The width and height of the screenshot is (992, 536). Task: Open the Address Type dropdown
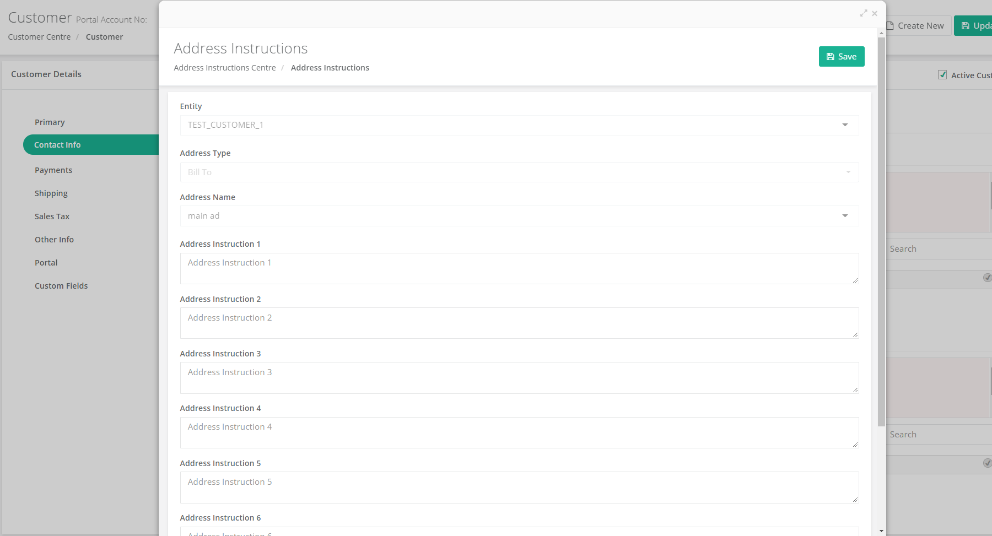(x=519, y=172)
